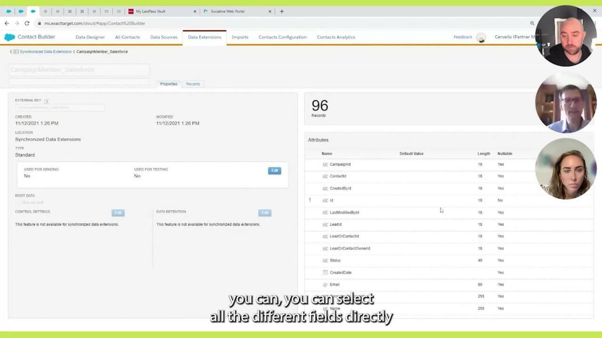The height and width of the screenshot is (338, 602).
Task: Go back via Synchronized Data Extensions breadcrumb
Action: point(46,52)
